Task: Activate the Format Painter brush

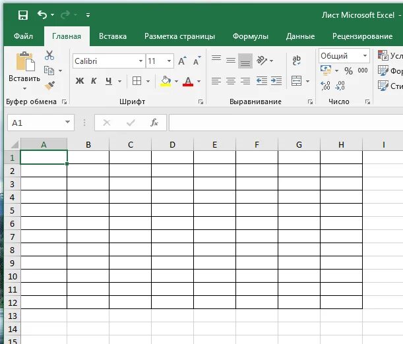Action: 49,86
